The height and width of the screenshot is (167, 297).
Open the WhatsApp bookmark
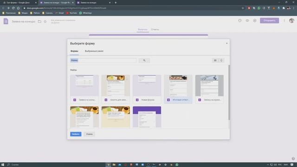tap(85, 13)
